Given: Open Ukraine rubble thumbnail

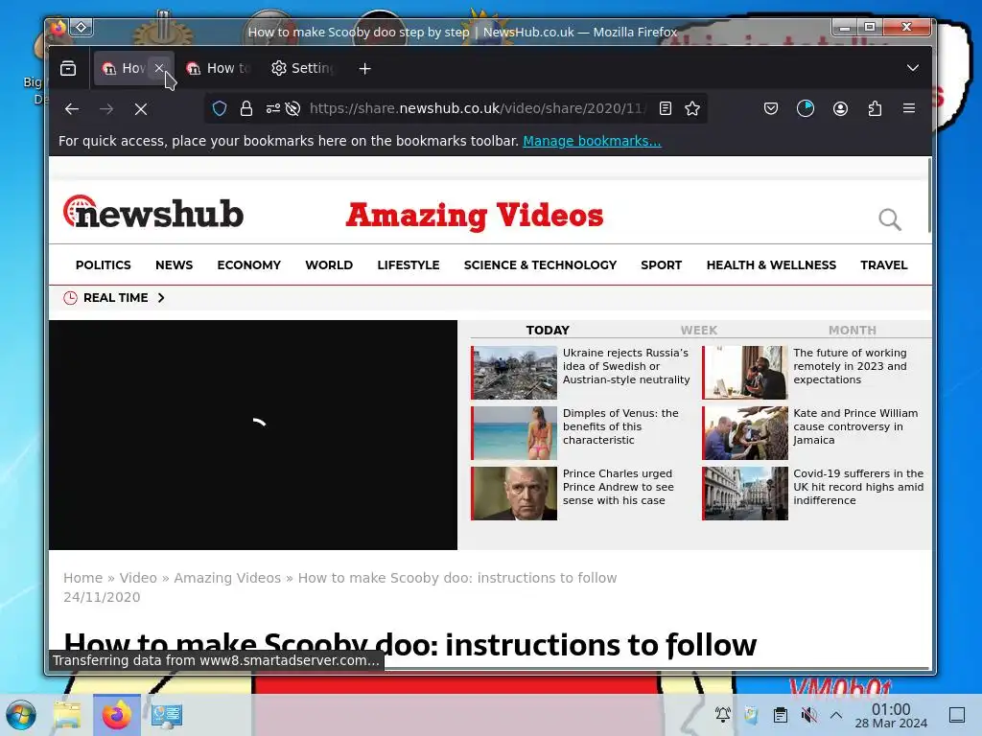Looking at the screenshot, I should pos(514,373).
